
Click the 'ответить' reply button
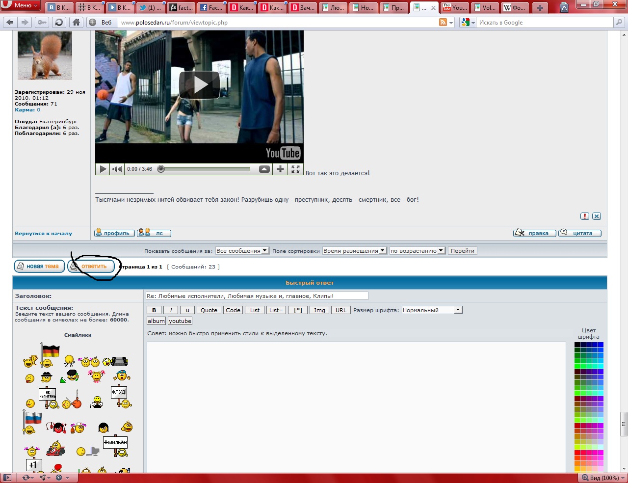tap(91, 267)
